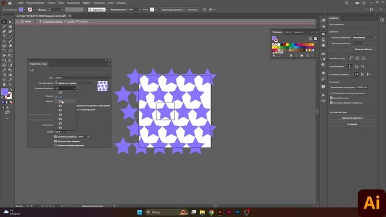Choose 1/4 from the brick offset list

60,93
